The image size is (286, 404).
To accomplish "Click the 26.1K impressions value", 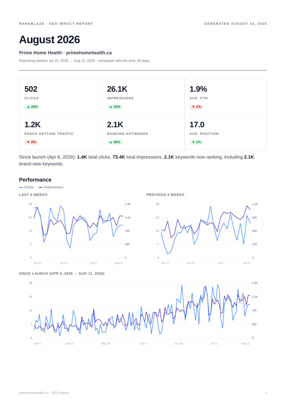I will (117, 89).
